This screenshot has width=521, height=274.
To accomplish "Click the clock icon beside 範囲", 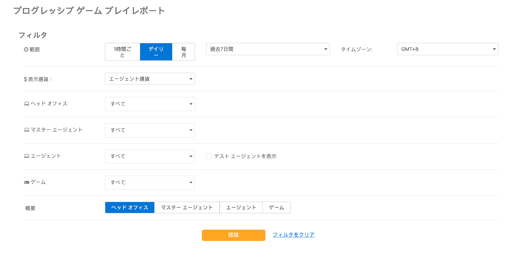I will [x=26, y=49].
